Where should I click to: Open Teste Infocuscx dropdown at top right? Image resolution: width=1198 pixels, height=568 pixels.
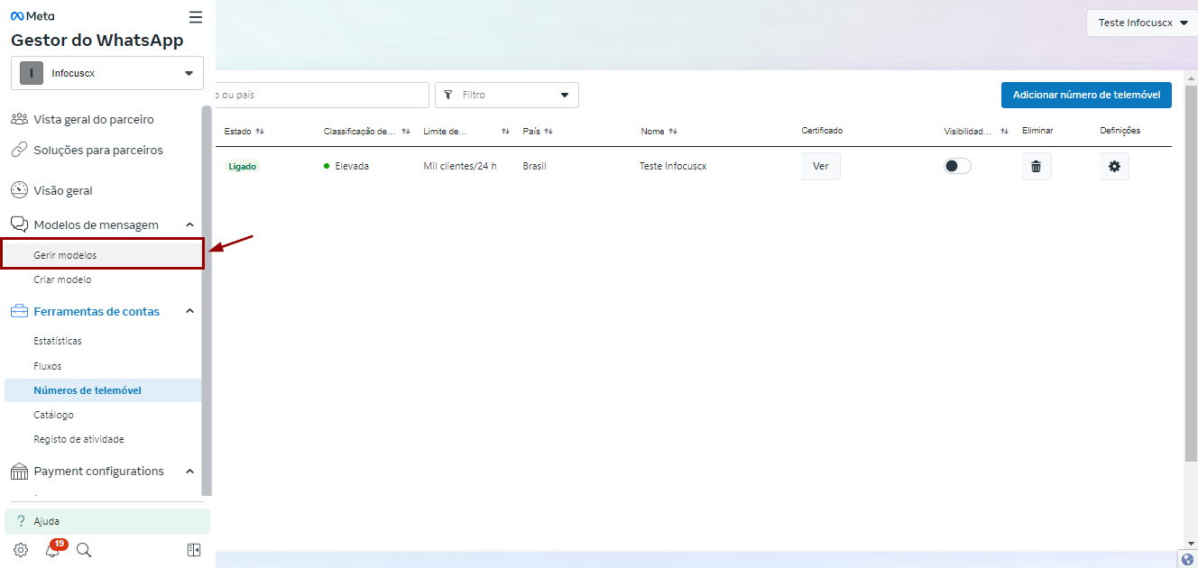[1142, 23]
